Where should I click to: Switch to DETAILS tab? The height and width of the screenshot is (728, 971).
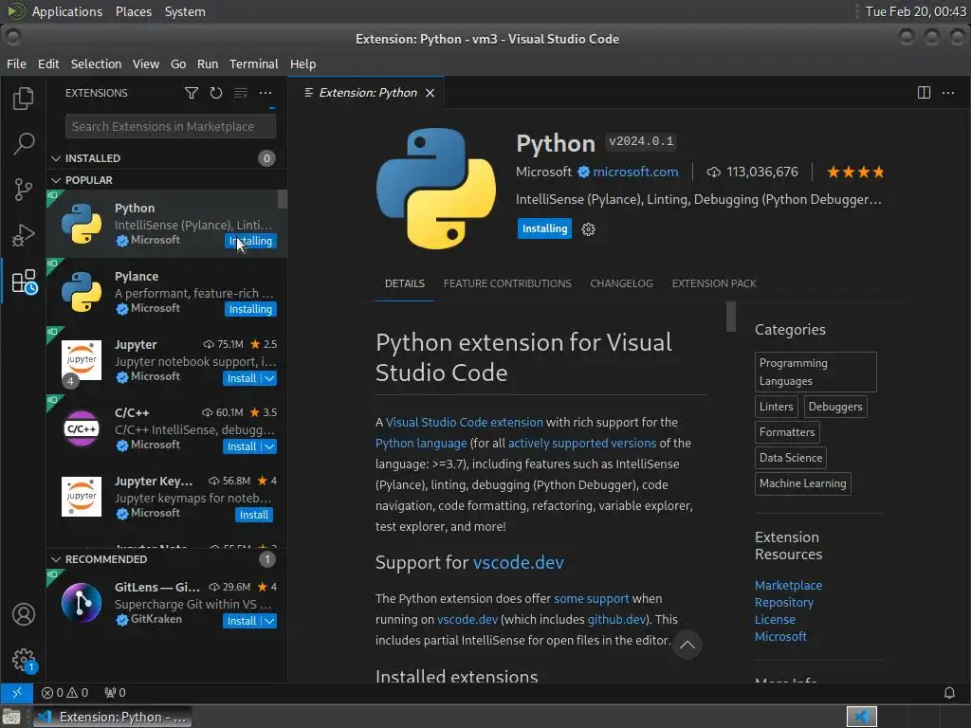[404, 283]
